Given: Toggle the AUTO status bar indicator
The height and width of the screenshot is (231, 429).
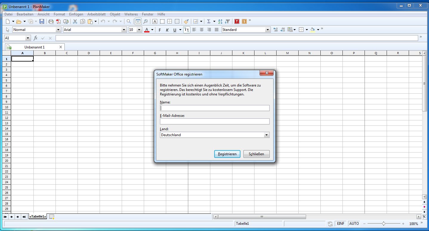Looking at the screenshot, I should tap(354, 224).
